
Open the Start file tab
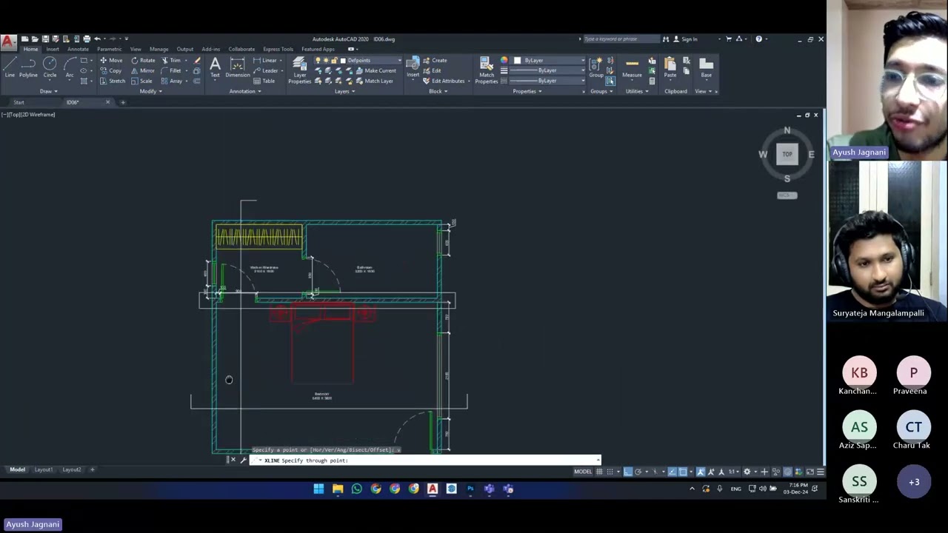[x=19, y=102]
